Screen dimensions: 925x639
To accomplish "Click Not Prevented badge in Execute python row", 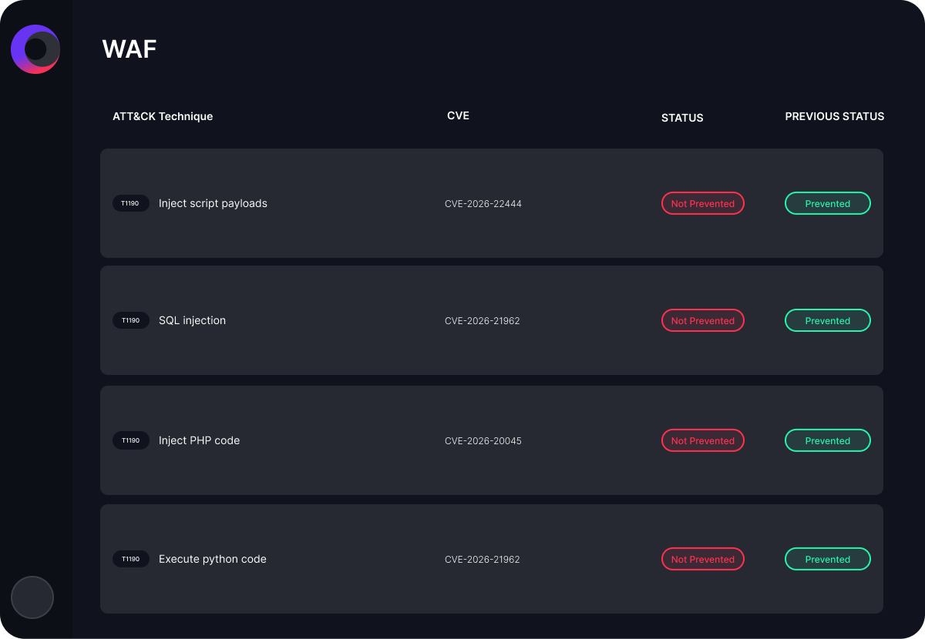I will coord(703,559).
